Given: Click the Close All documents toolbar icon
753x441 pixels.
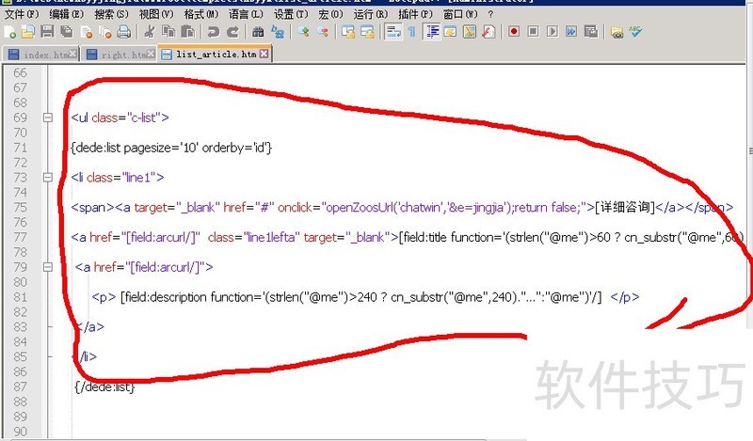Looking at the screenshot, I should point(105,32).
